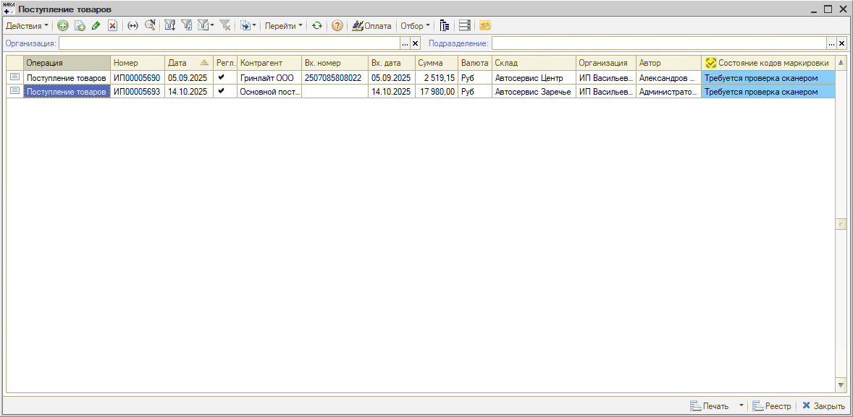The width and height of the screenshot is (853, 417).
Task: Click the copy document icon
Action: click(80, 26)
